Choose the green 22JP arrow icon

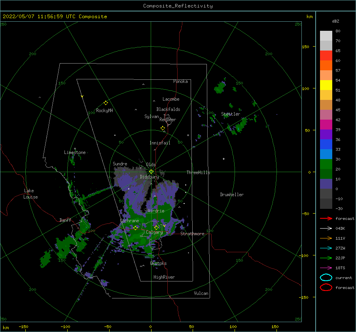coord(326,258)
